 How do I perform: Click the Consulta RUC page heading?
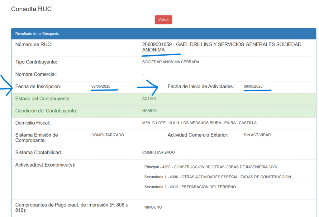tap(31, 9)
